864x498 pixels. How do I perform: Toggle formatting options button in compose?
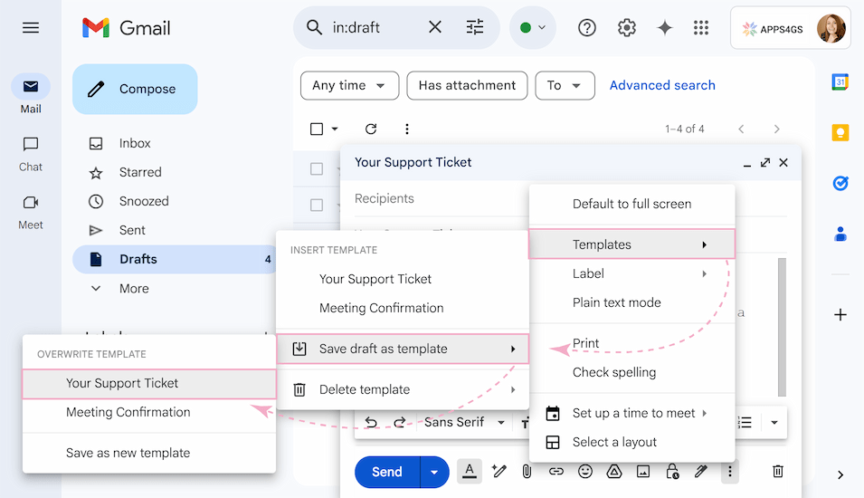(x=469, y=472)
